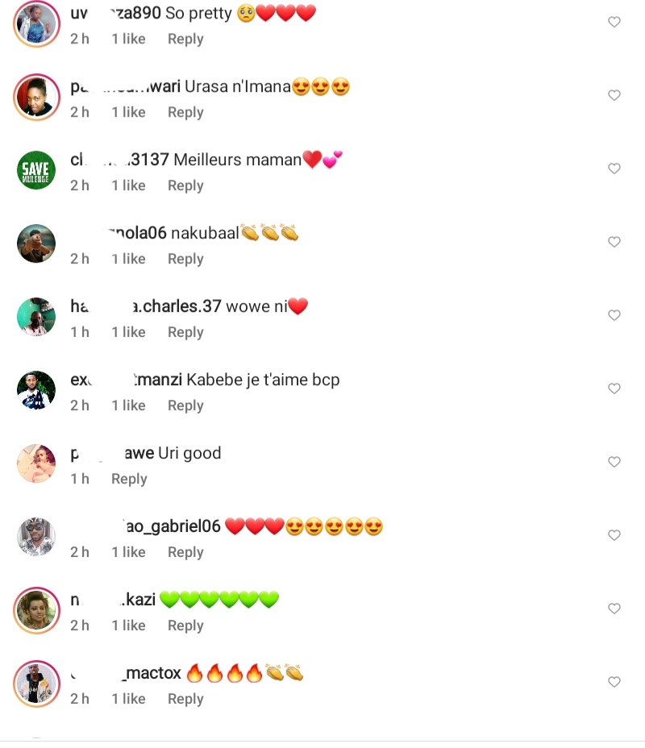
Task: Like the green hearts comment
Action: [614, 609]
